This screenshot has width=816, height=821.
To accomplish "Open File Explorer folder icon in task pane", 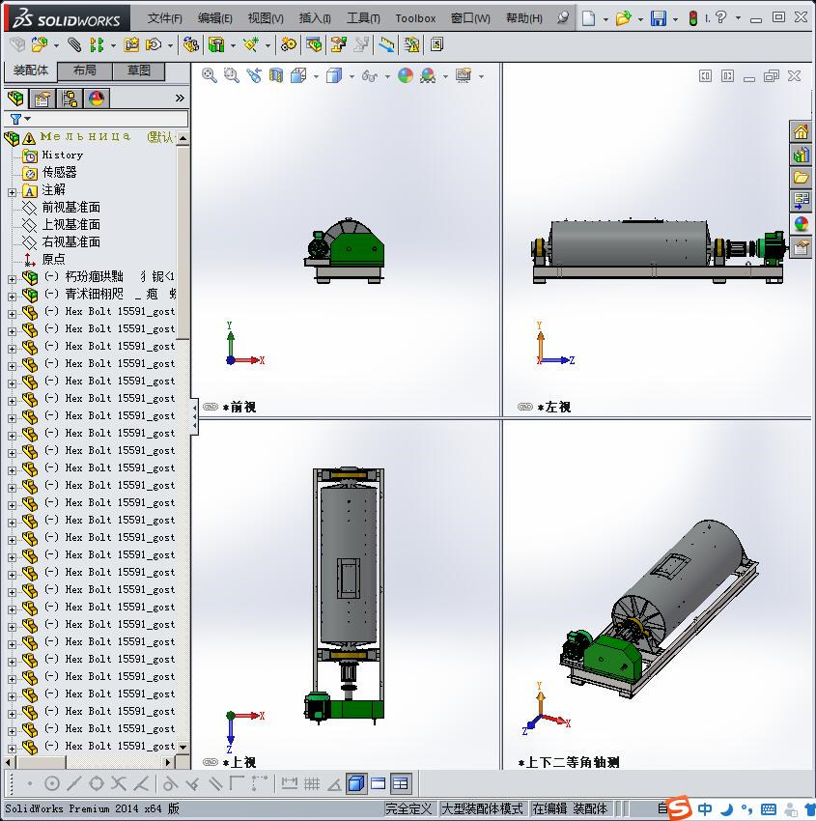I will 801,178.
